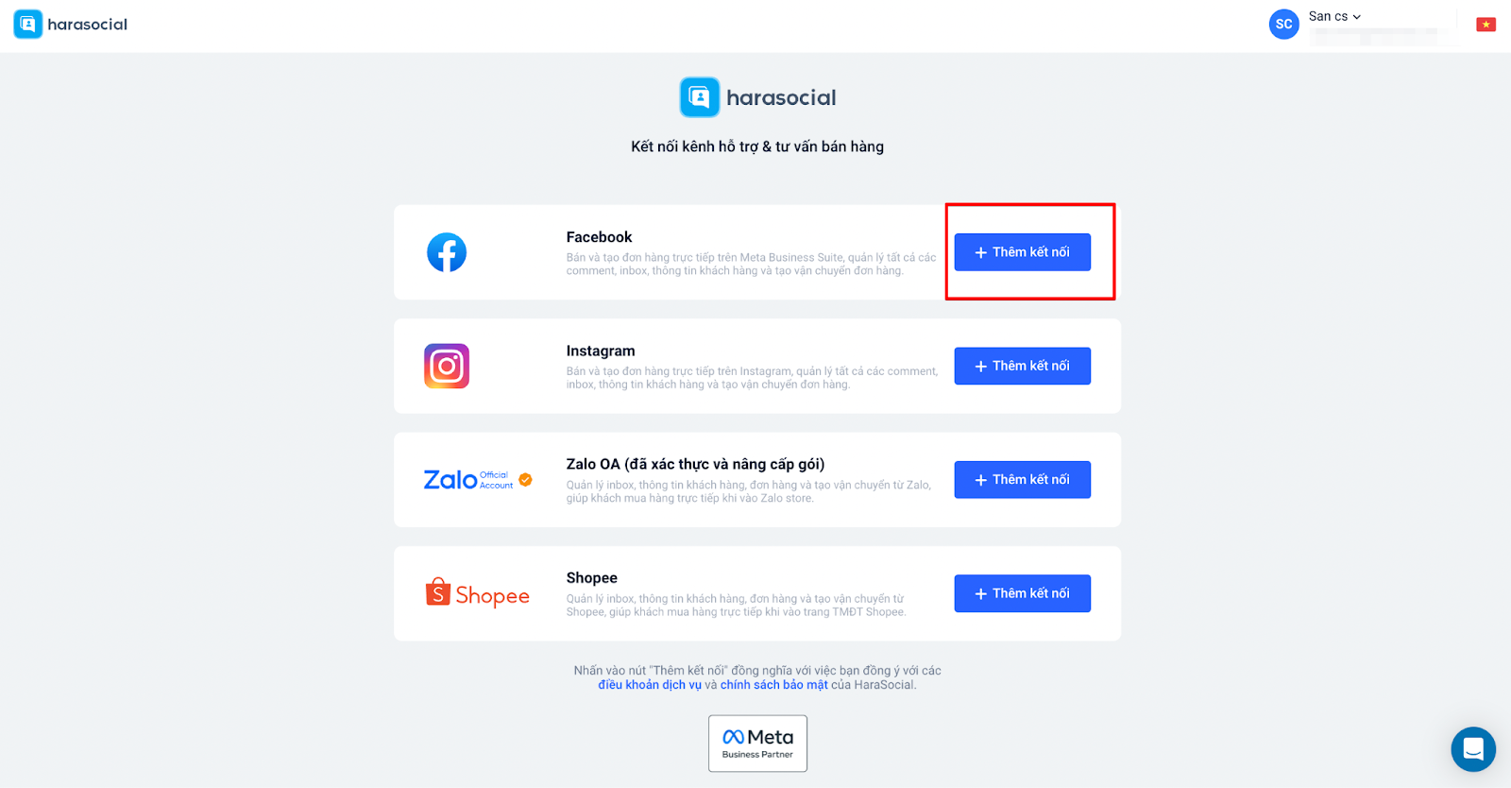Expand the San cs account dropdown

coord(1334,17)
